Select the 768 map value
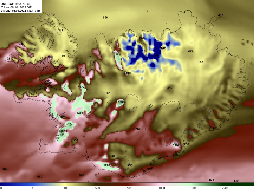Viewport: 254px width, 190px height. [x=138, y=129]
